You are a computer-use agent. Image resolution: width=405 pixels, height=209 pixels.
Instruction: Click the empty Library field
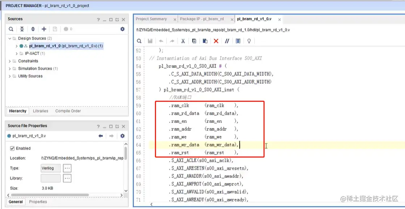pyautogui.click(x=51, y=178)
